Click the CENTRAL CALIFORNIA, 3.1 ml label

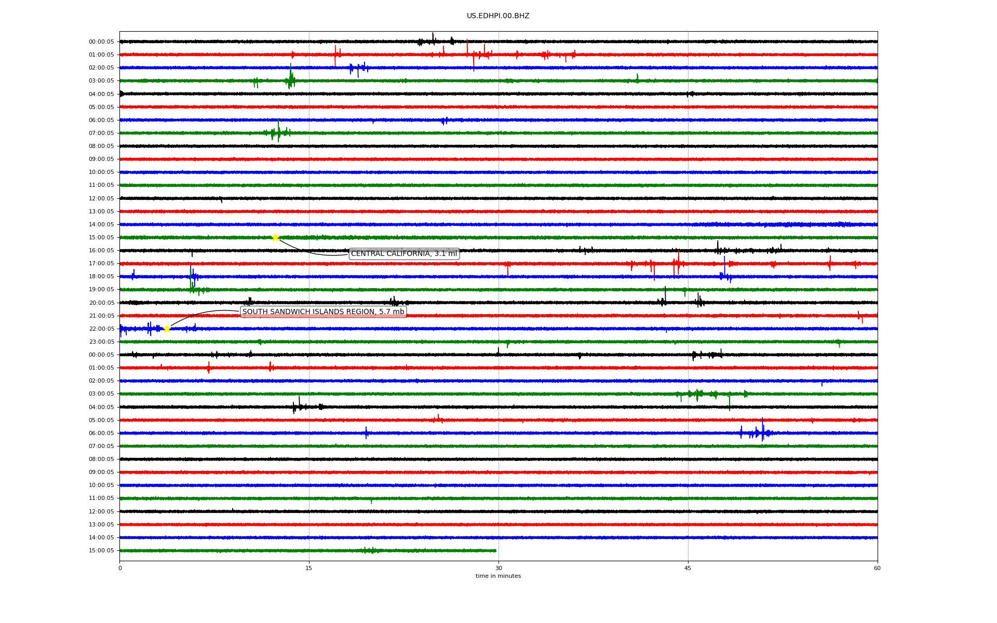pos(404,253)
